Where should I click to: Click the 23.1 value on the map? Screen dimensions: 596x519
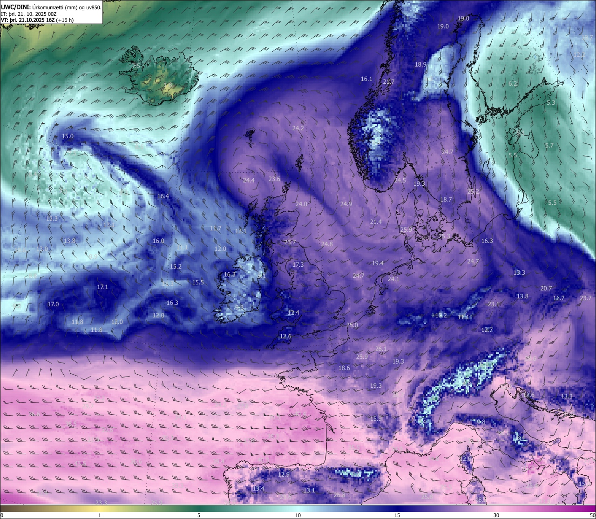(x=494, y=304)
